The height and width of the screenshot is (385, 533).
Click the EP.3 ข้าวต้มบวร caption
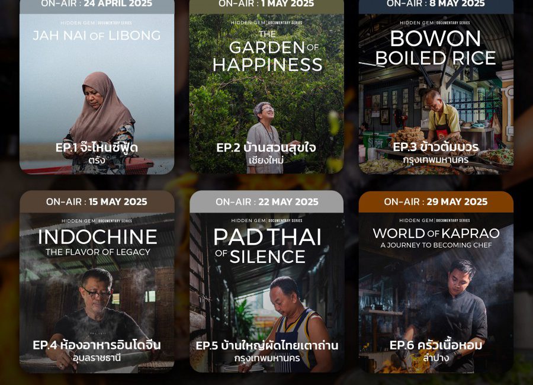pyautogui.click(x=436, y=147)
